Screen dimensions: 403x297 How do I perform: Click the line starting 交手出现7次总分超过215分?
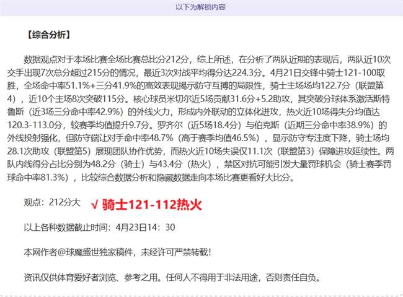[196, 73]
